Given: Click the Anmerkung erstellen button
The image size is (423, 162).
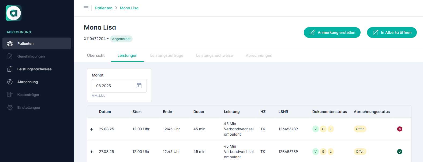Looking at the screenshot, I should coord(332,33).
